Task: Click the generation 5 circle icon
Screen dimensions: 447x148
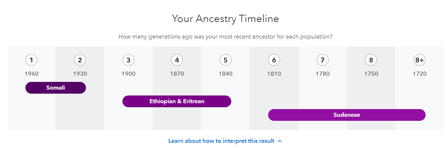Action: (x=225, y=60)
